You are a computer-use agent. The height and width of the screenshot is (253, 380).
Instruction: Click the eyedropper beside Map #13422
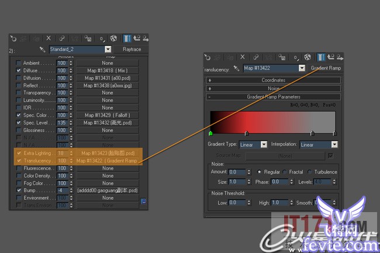[237, 68]
